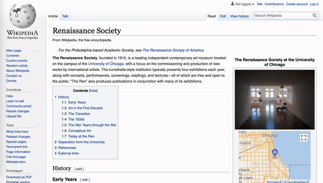Open the sidebar Contents link
The height and width of the screenshot is (183, 323).
coord(13,55)
